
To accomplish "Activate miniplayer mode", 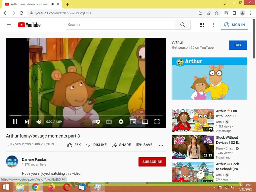I will pos(133,122).
